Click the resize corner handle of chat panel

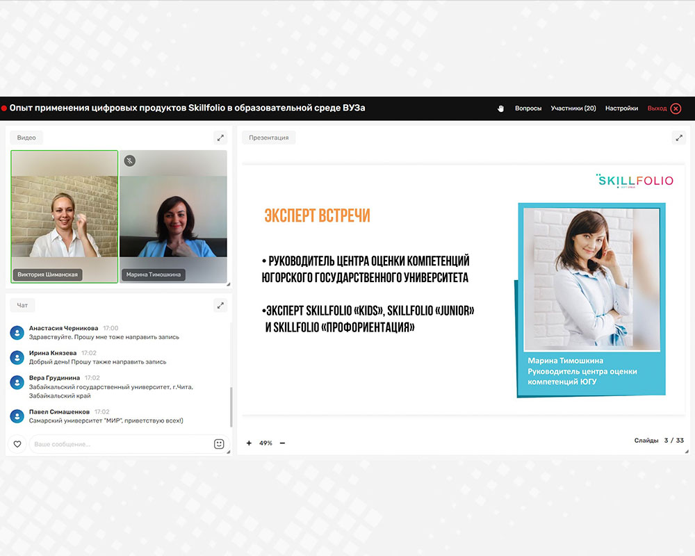(228, 452)
